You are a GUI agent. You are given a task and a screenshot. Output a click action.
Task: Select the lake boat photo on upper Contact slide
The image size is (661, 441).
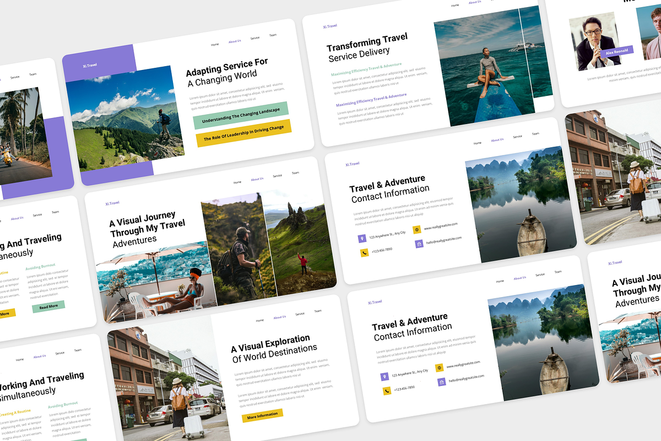tap(520, 203)
